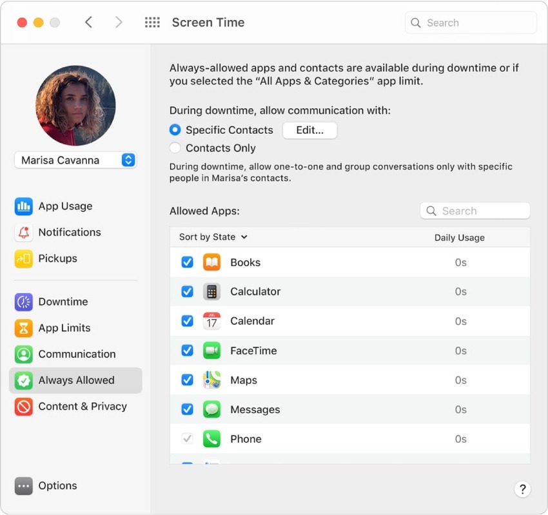This screenshot has width=548, height=515.
Task: Click the Edit... contacts button
Action: tap(309, 130)
